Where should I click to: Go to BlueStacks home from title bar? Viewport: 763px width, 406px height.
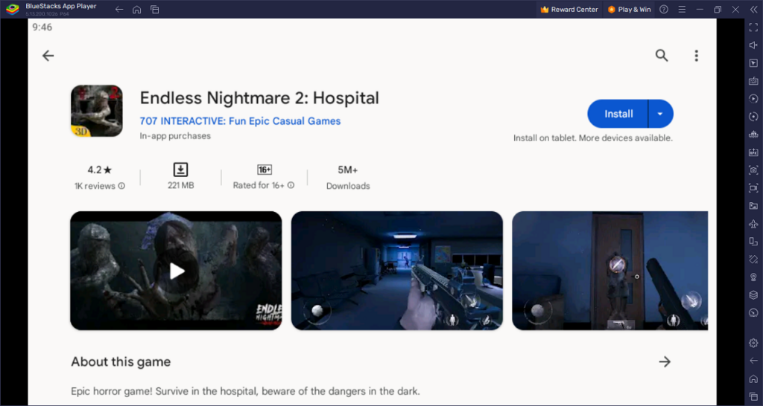[137, 9]
